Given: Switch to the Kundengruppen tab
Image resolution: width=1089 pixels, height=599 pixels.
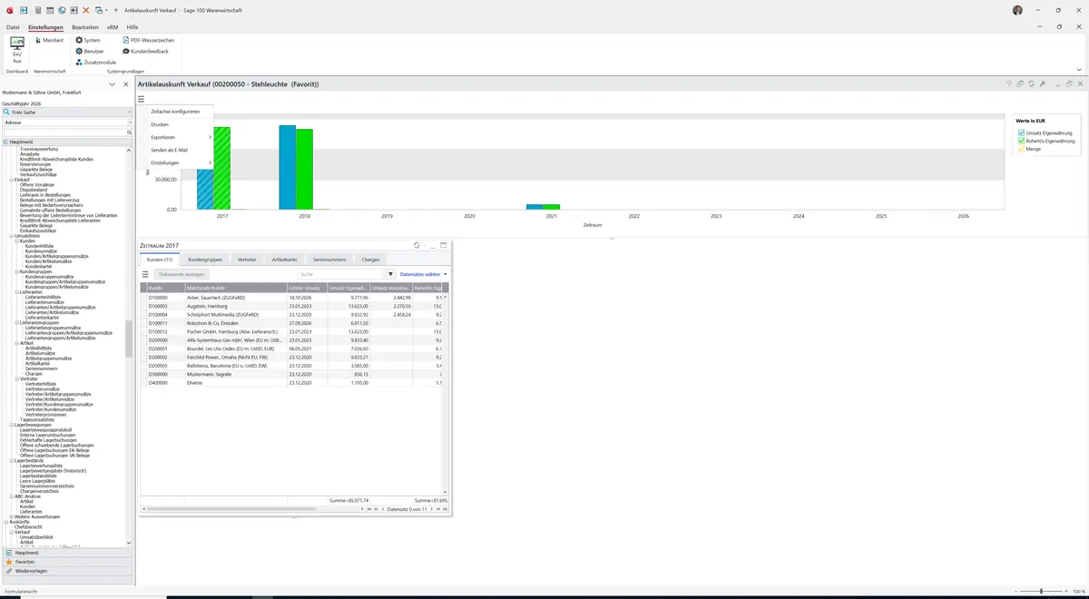Looking at the screenshot, I should 205,260.
